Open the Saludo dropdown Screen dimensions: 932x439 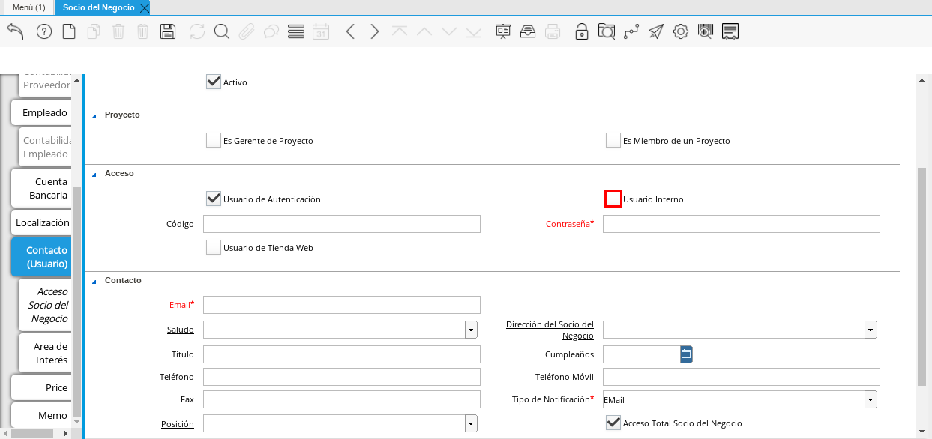(471, 330)
